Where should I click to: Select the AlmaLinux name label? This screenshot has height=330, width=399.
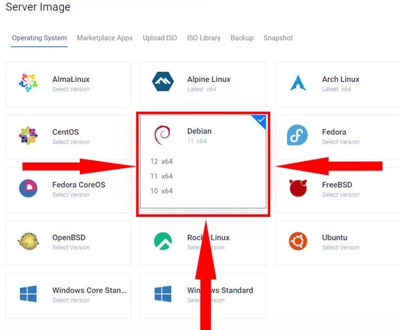coord(71,79)
